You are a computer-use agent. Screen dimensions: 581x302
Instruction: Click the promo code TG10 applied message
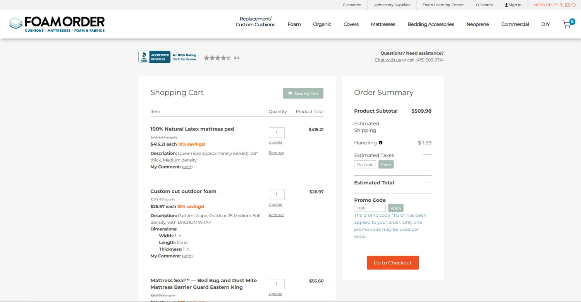[x=390, y=226]
